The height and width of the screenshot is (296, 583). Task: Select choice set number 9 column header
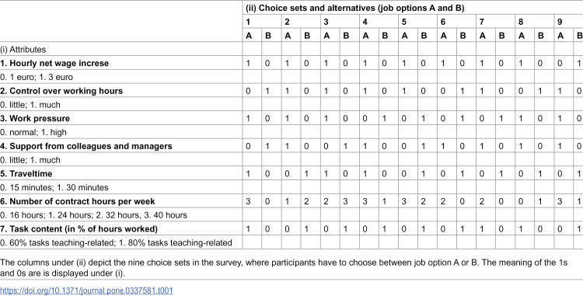click(560, 22)
